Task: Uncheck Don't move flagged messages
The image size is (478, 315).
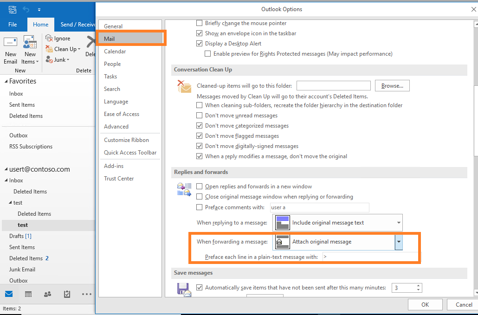Action: pyautogui.click(x=200, y=136)
